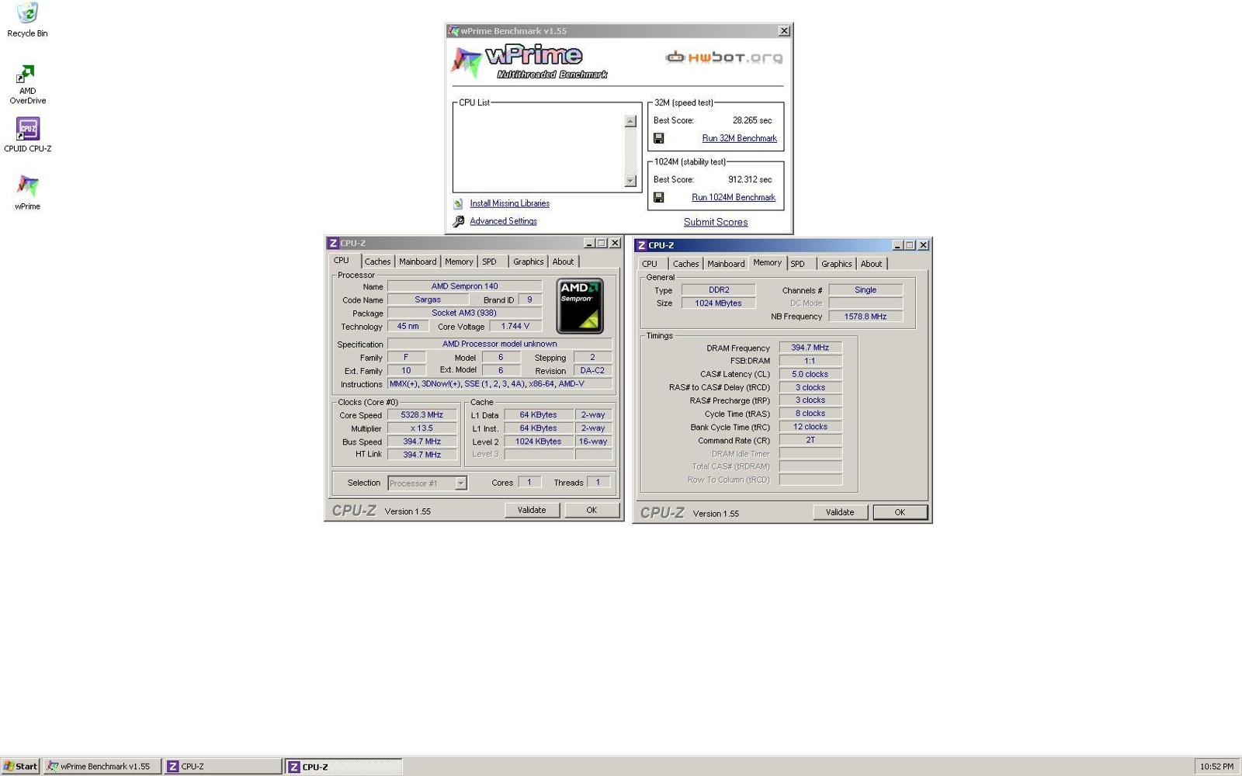Click the Multiplier value x 13.5
The height and width of the screenshot is (776, 1242).
(x=422, y=428)
